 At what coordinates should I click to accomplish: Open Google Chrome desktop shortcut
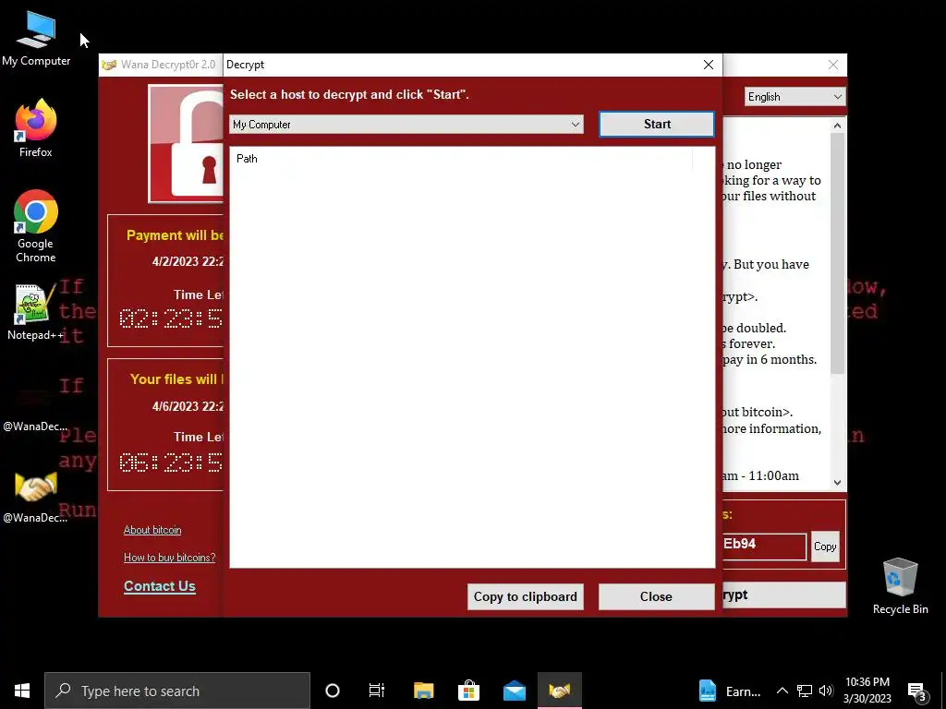tap(36, 225)
